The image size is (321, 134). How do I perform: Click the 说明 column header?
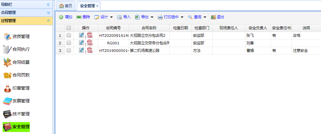coord(306,28)
